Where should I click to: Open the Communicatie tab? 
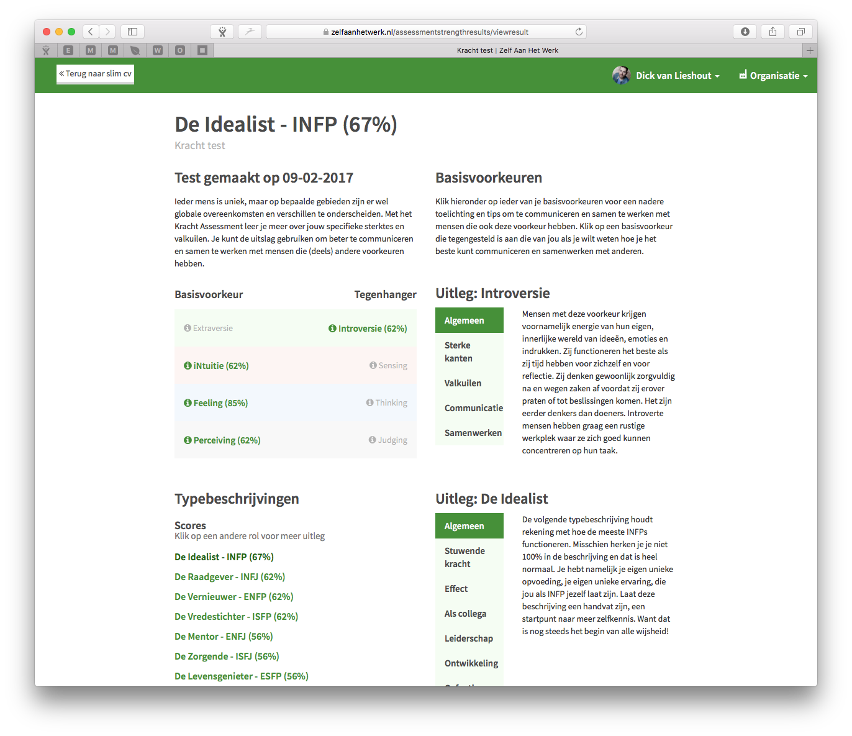[x=469, y=408]
